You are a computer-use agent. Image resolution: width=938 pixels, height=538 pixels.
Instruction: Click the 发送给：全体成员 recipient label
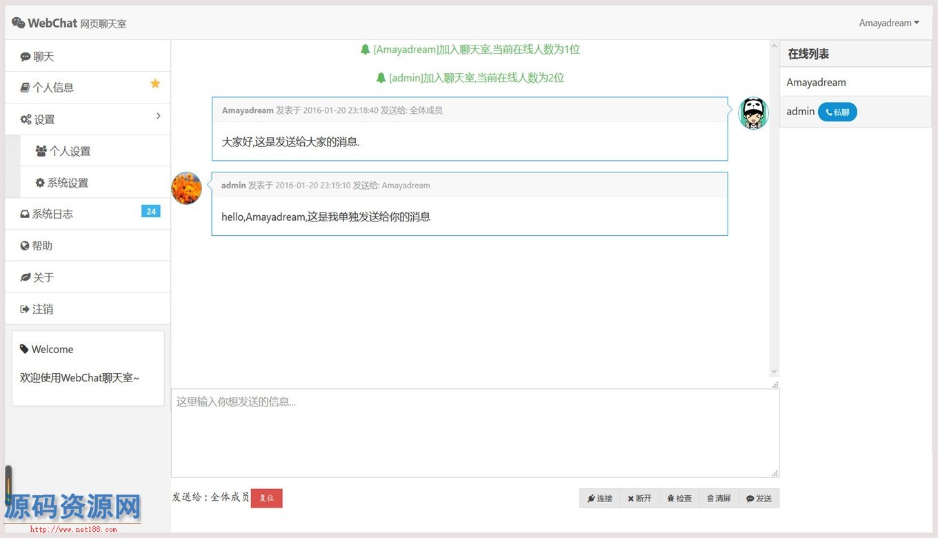pyautogui.click(x=210, y=497)
